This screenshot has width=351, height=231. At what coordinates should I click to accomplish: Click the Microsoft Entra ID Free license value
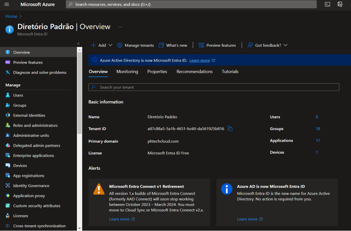168,153
